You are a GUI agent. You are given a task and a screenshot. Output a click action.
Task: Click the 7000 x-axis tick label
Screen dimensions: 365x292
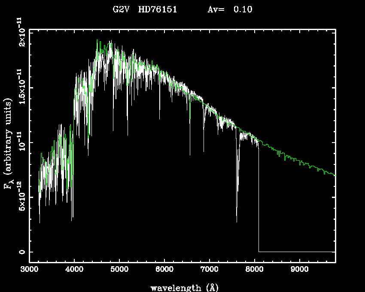(209, 270)
